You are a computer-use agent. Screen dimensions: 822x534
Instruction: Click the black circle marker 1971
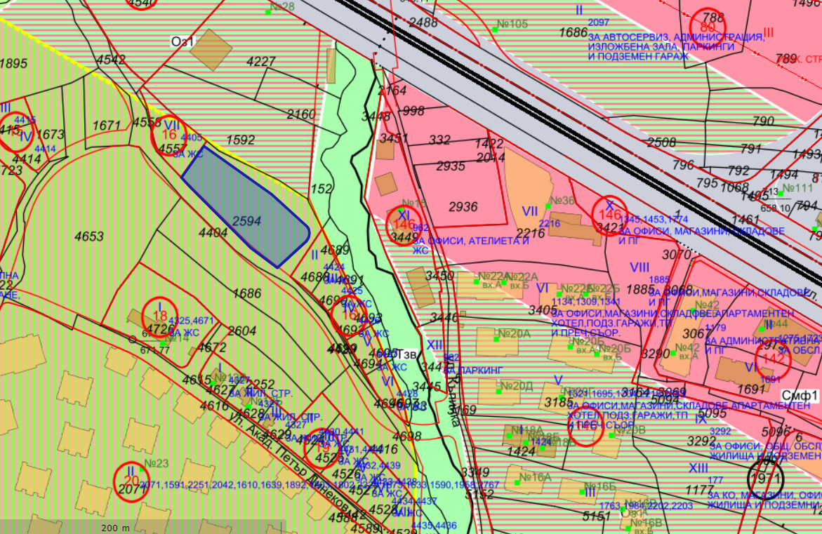point(764,478)
